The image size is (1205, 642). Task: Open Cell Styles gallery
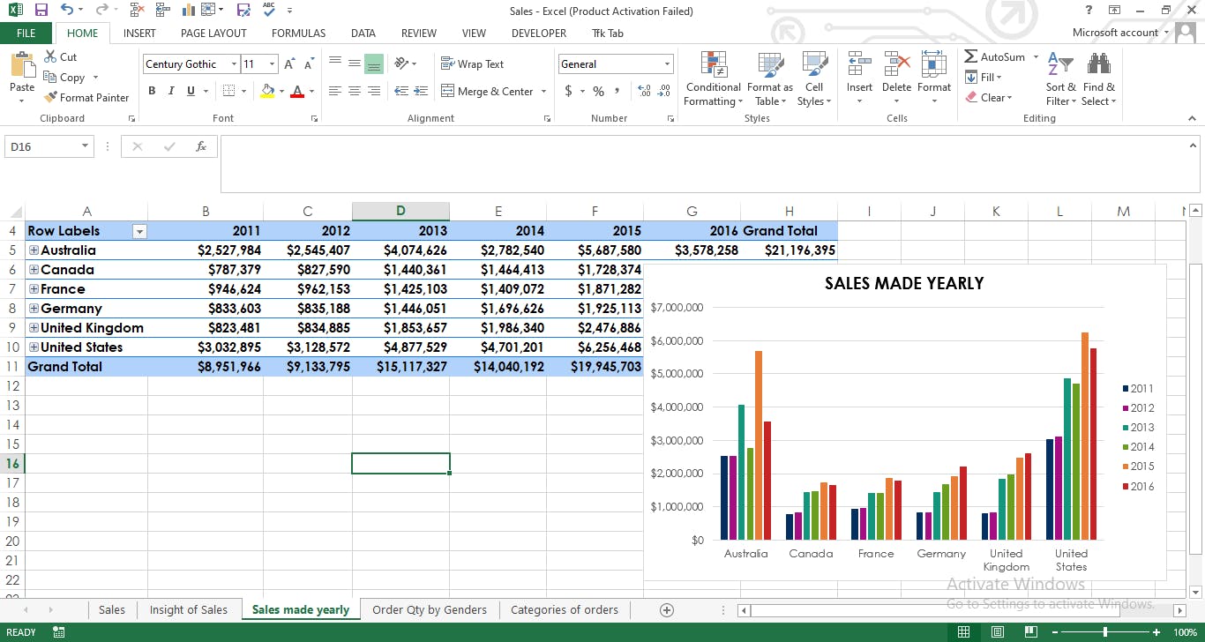coord(814,79)
